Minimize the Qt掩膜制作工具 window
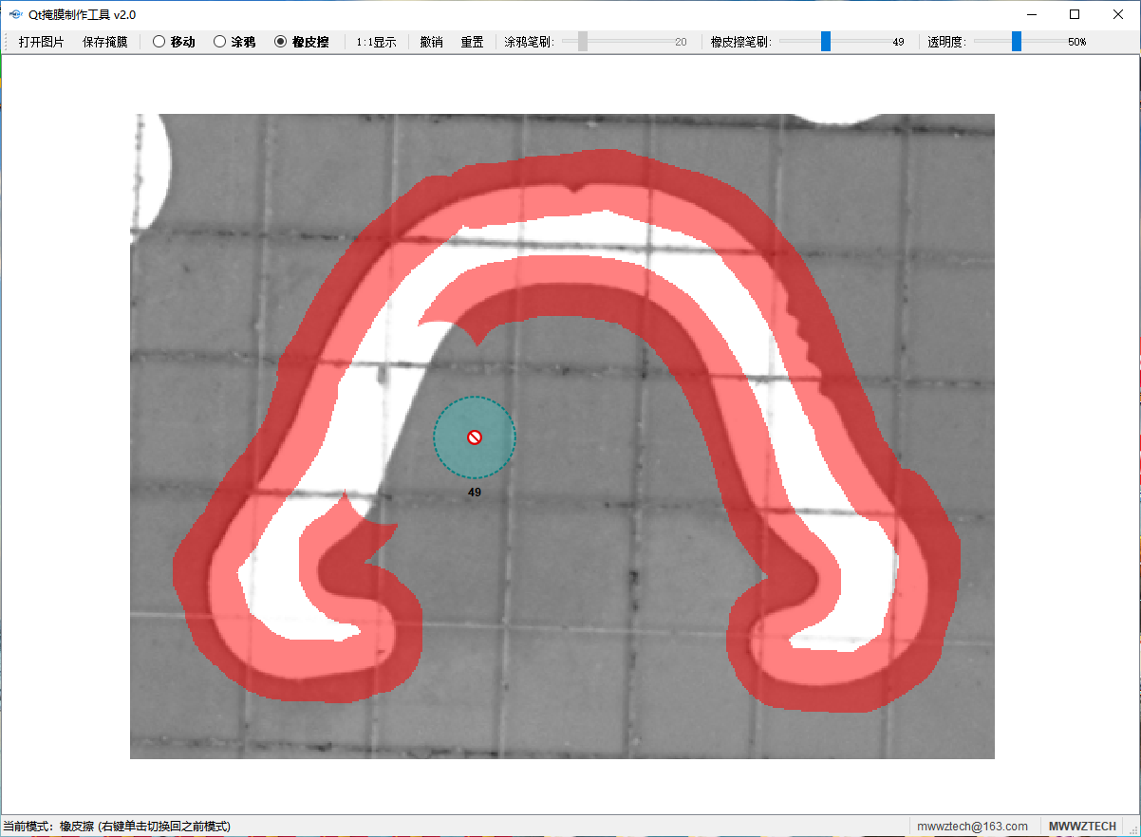This screenshot has width=1141, height=837. point(1031,14)
